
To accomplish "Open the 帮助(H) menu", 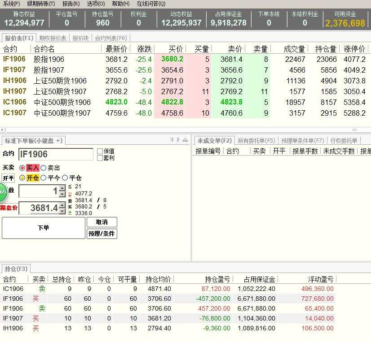I will tap(121, 4).
